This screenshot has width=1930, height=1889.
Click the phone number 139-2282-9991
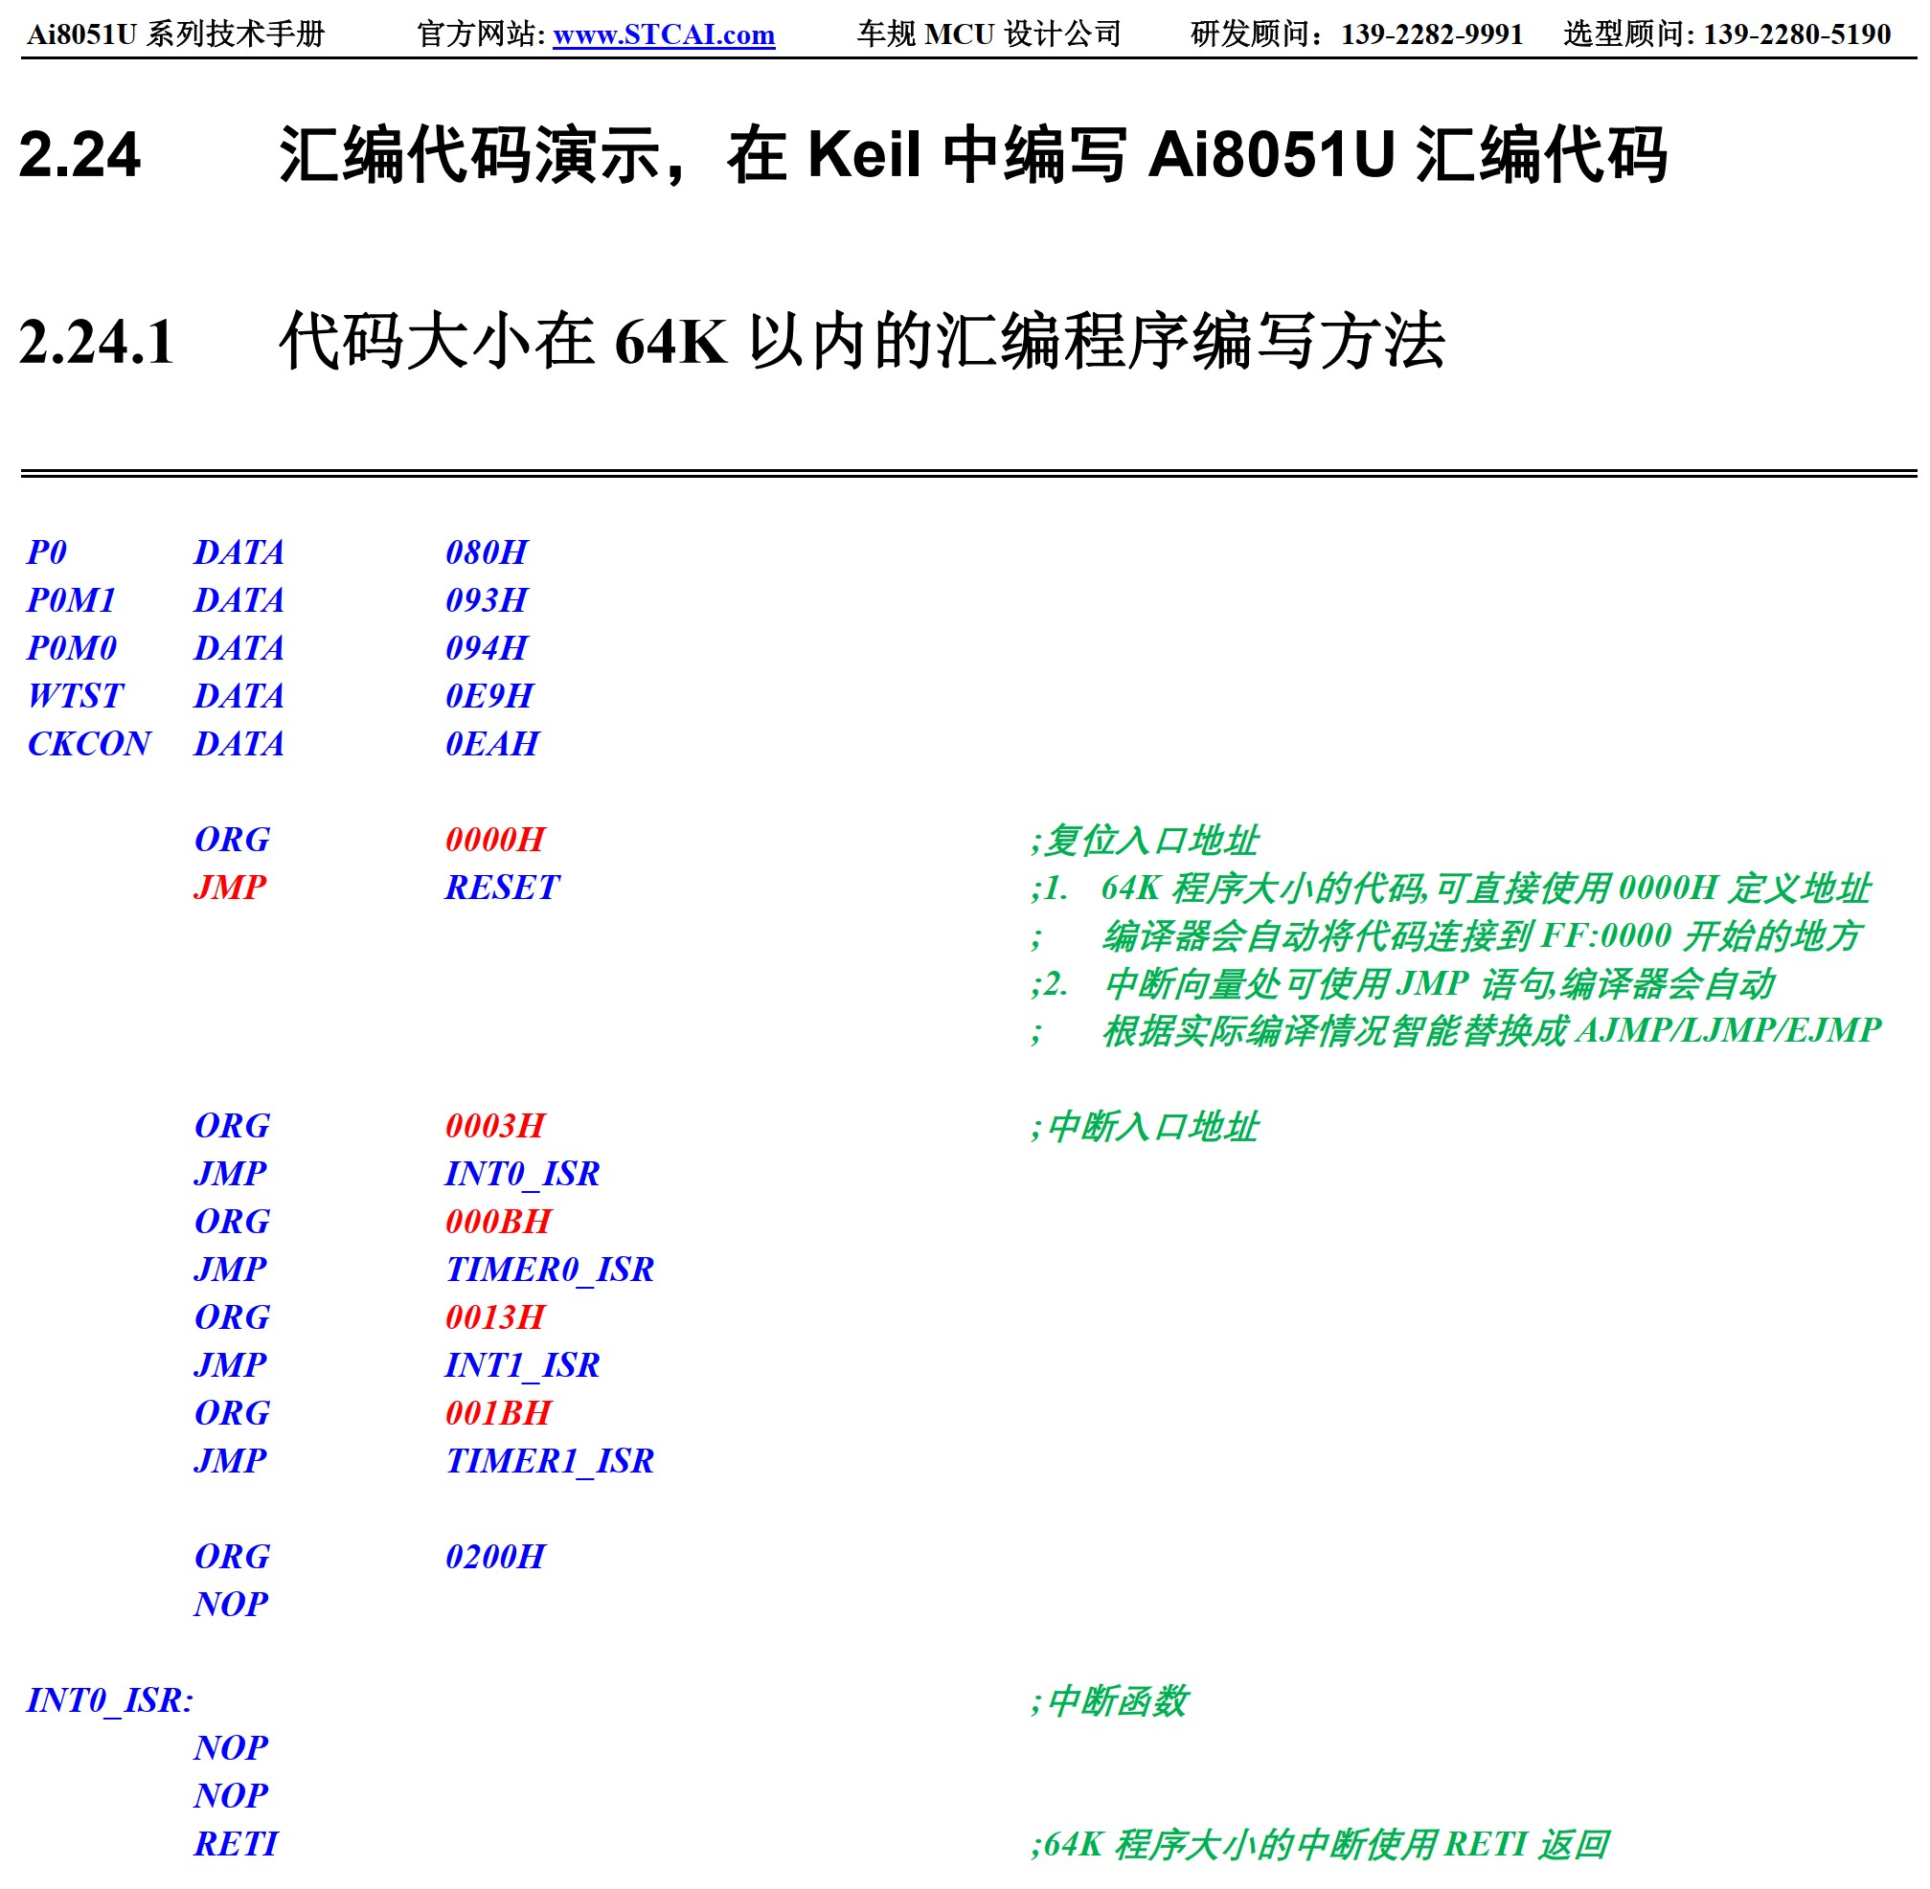[x=1431, y=34]
